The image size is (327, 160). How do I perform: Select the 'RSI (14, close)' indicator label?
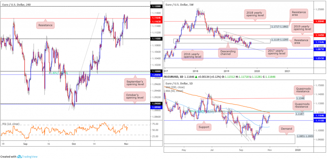click(x=10, y=124)
